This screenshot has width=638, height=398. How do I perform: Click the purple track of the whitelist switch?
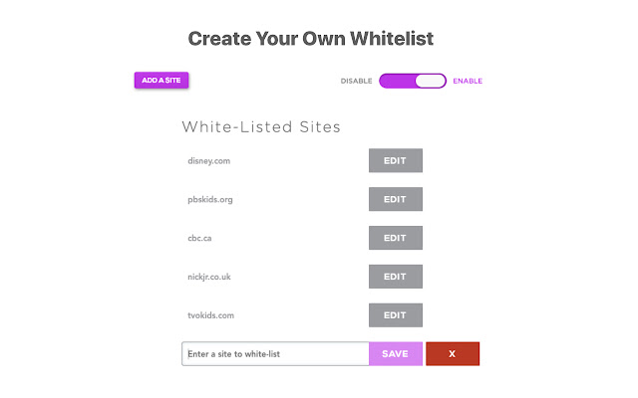coord(397,81)
